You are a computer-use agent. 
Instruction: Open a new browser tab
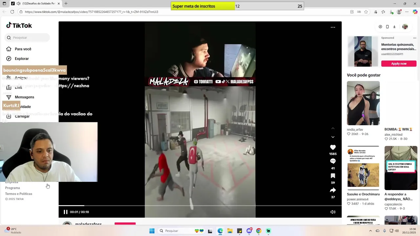coord(66,4)
